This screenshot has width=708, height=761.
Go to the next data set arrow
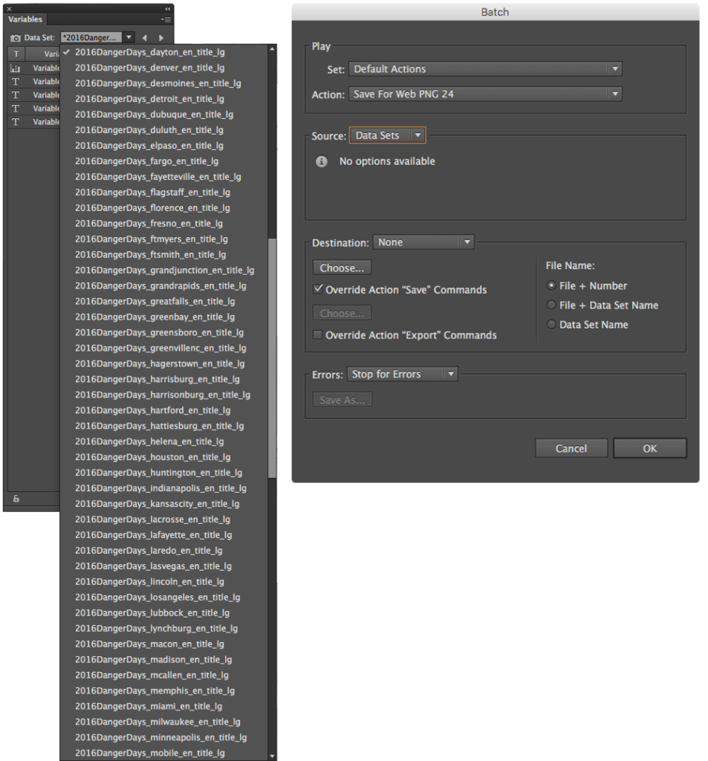[161, 38]
